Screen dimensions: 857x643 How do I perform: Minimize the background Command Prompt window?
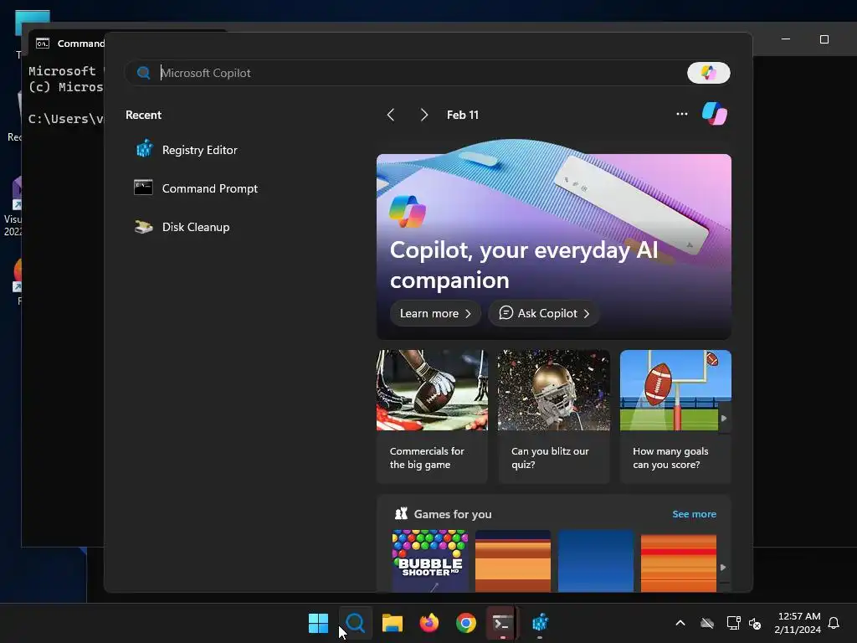pos(785,39)
